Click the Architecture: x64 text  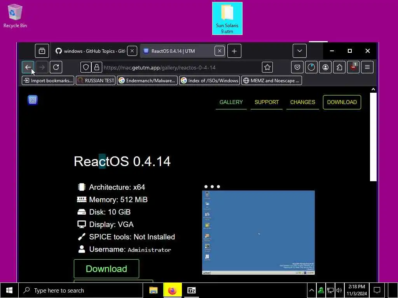(117, 187)
